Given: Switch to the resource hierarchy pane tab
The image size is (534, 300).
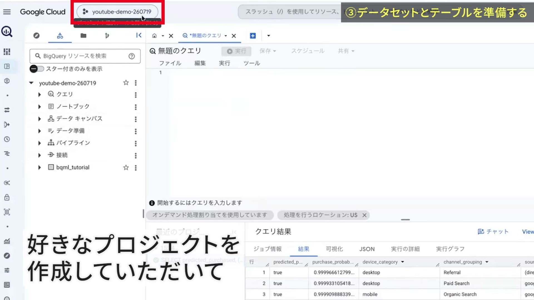Looking at the screenshot, I should click(60, 36).
